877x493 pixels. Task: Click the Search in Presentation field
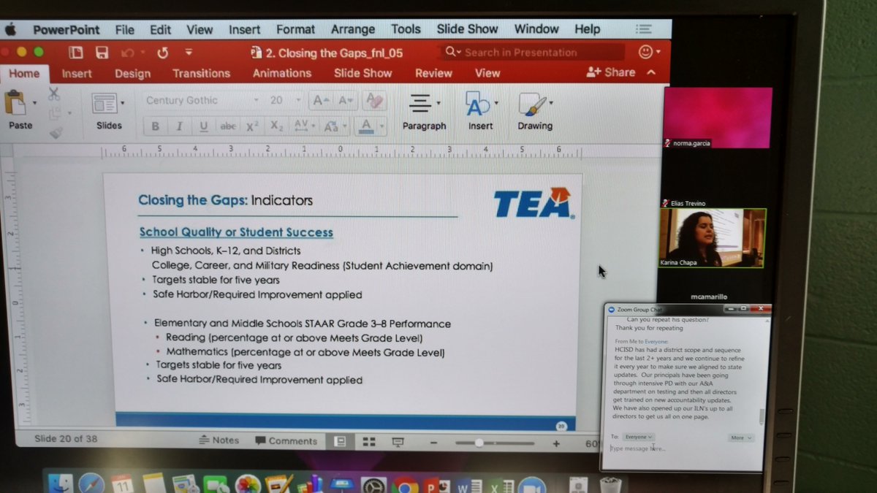tap(533, 52)
